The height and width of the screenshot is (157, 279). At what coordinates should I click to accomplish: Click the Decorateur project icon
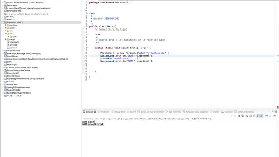click(6, 5)
